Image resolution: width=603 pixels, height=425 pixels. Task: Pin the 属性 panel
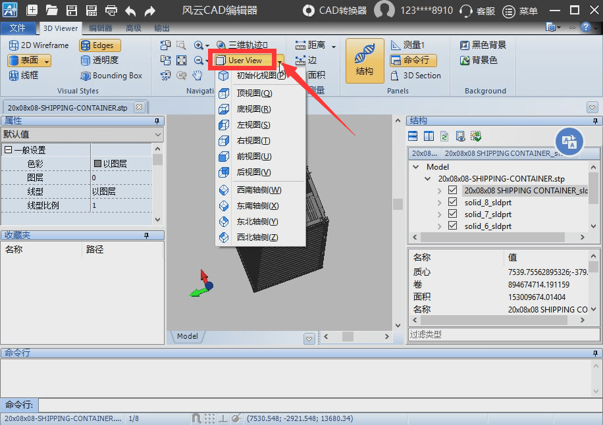[x=157, y=121]
